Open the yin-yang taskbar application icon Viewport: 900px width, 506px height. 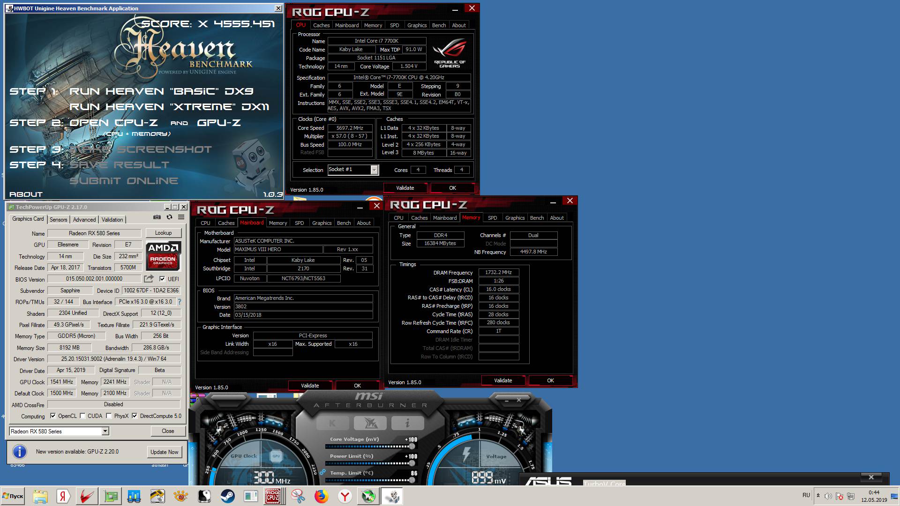coord(204,496)
